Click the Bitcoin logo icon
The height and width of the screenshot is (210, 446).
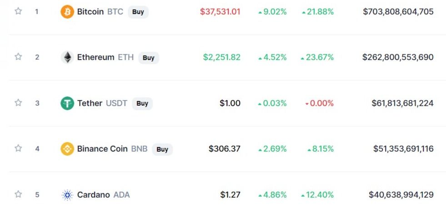tap(67, 12)
